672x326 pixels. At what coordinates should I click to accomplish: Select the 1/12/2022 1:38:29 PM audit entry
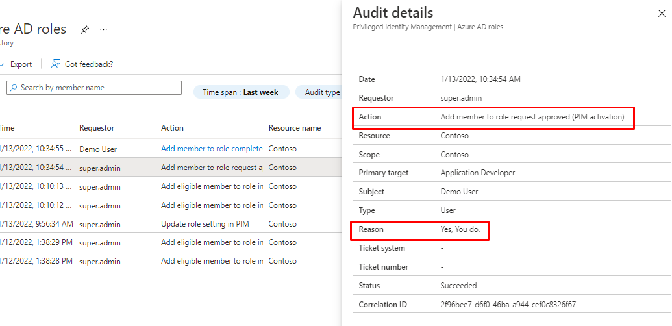[x=36, y=242]
